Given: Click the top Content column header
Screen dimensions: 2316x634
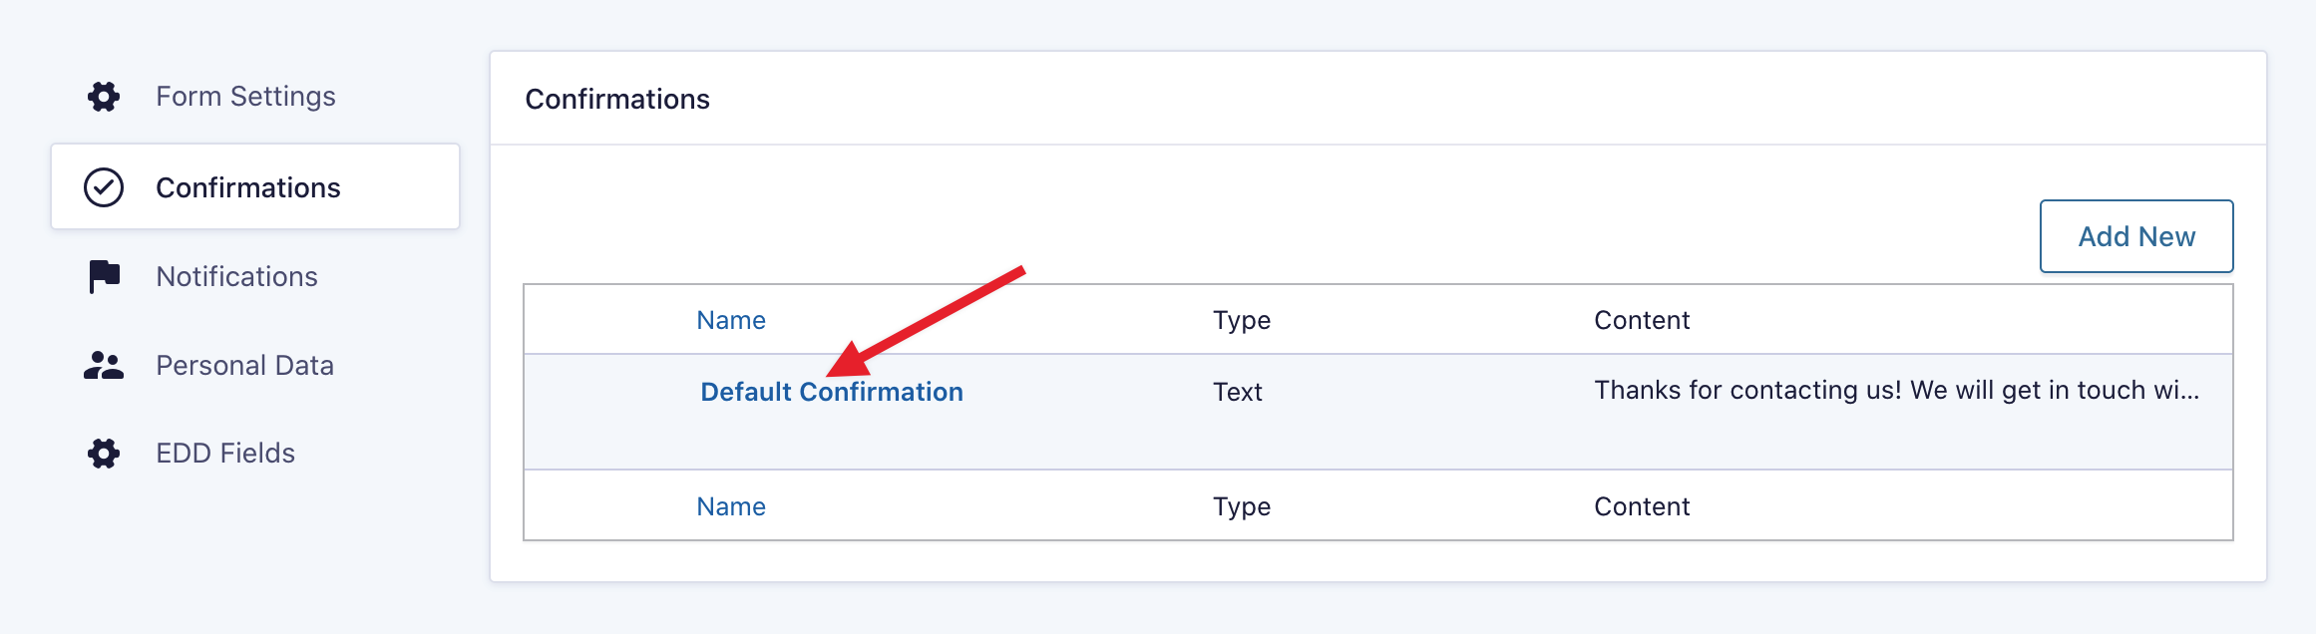Looking at the screenshot, I should [1642, 320].
